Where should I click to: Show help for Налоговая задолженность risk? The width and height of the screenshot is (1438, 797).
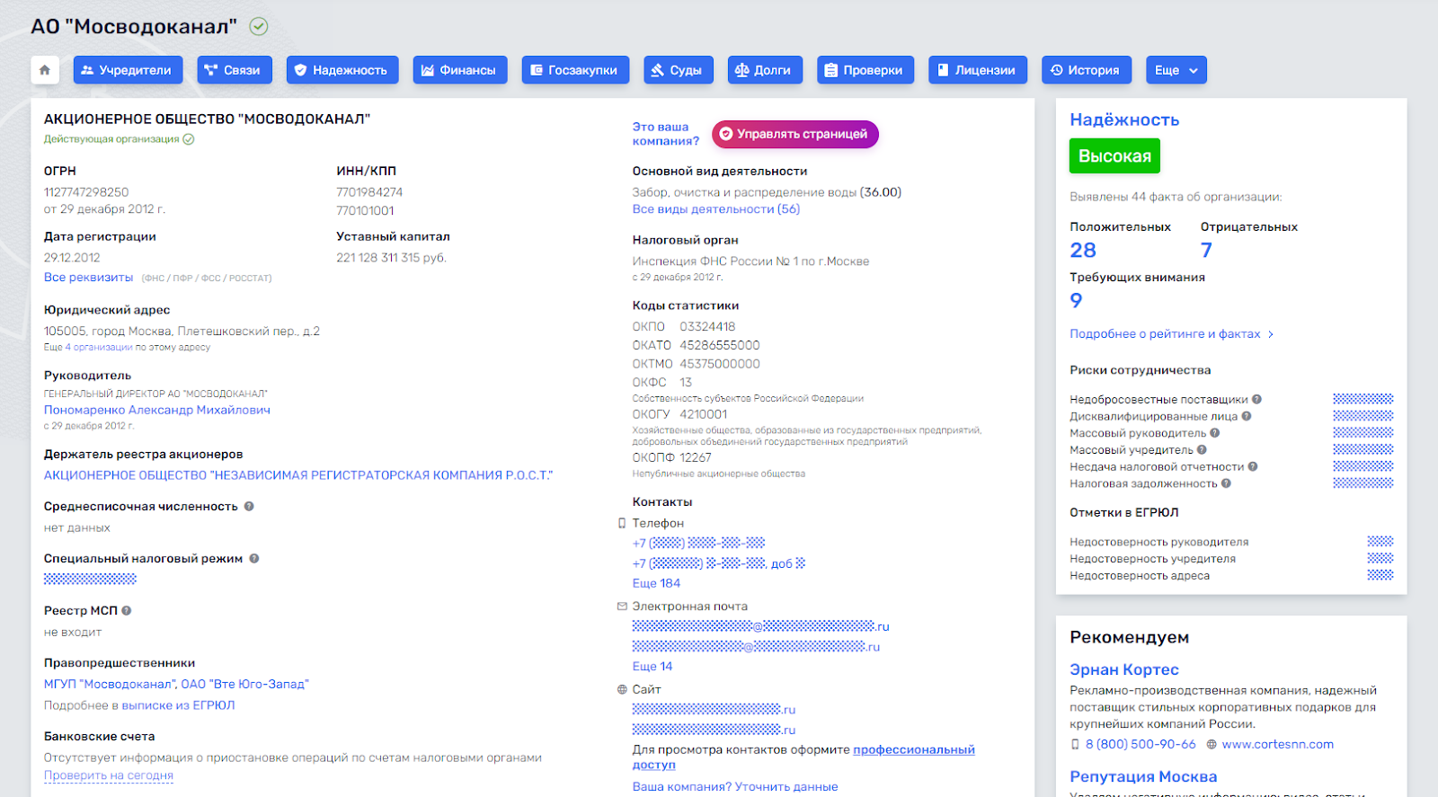pos(1226,483)
